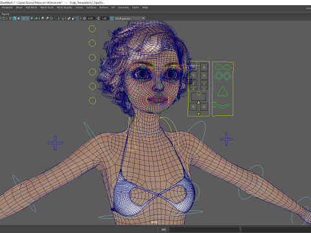Open the Surfaces menu
The image size is (311, 233).
[x=91, y=8]
